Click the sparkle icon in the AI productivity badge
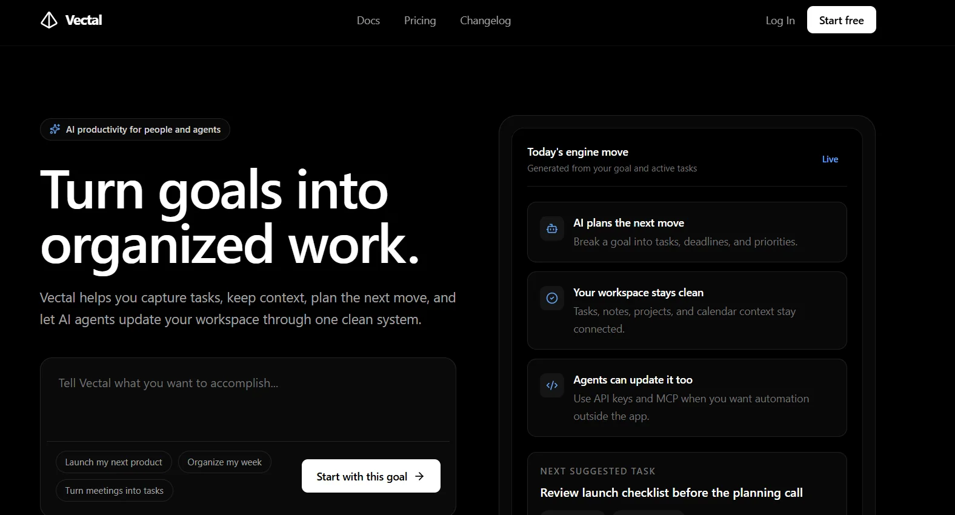Viewport: 955px width, 515px height. [x=55, y=129]
